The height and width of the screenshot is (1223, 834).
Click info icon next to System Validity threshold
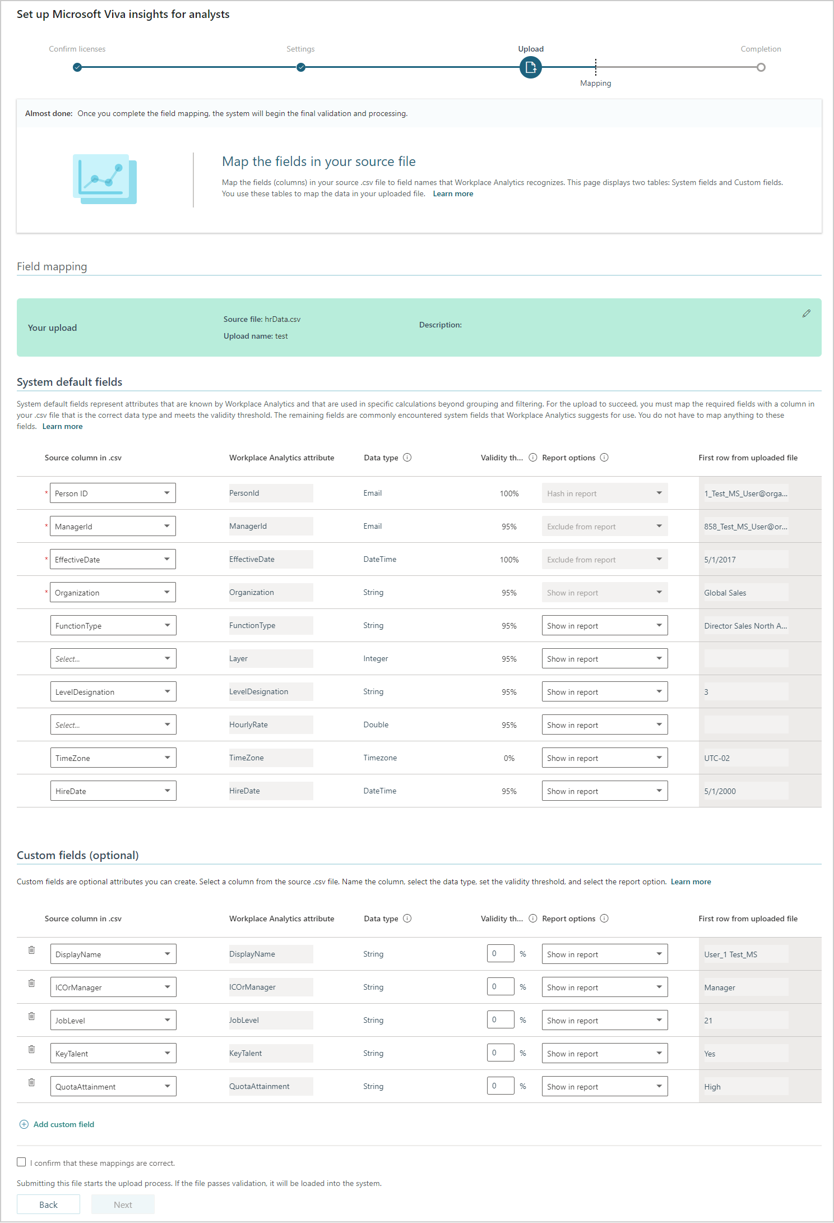click(x=533, y=458)
